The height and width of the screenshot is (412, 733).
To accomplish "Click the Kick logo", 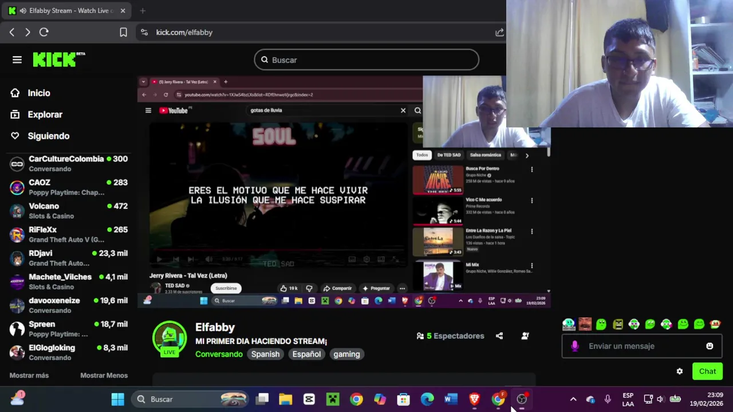I will coord(58,60).
